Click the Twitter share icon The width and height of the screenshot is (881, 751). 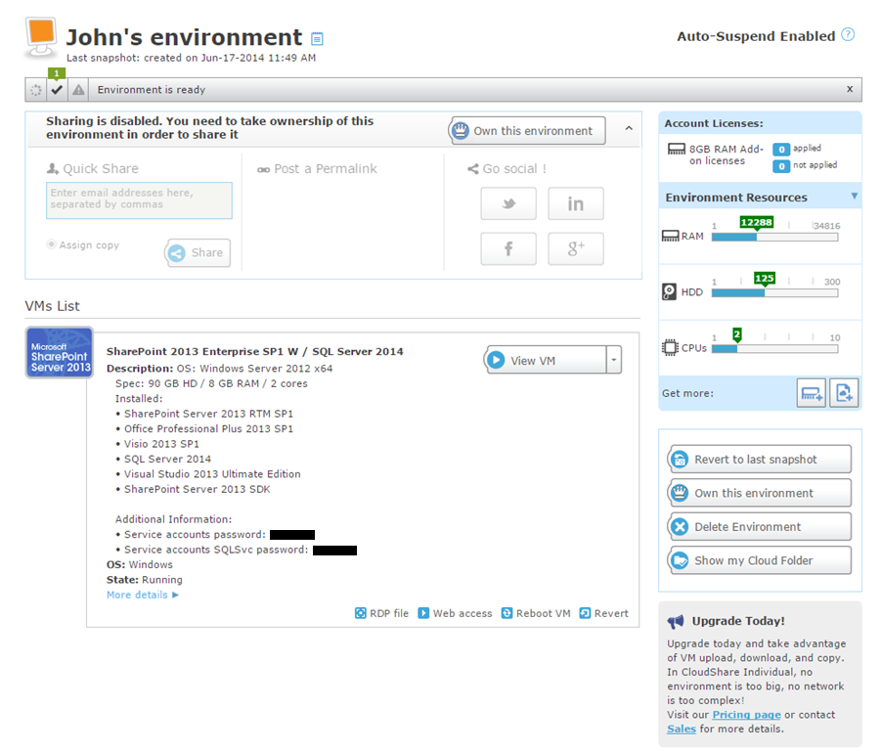point(508,204)
